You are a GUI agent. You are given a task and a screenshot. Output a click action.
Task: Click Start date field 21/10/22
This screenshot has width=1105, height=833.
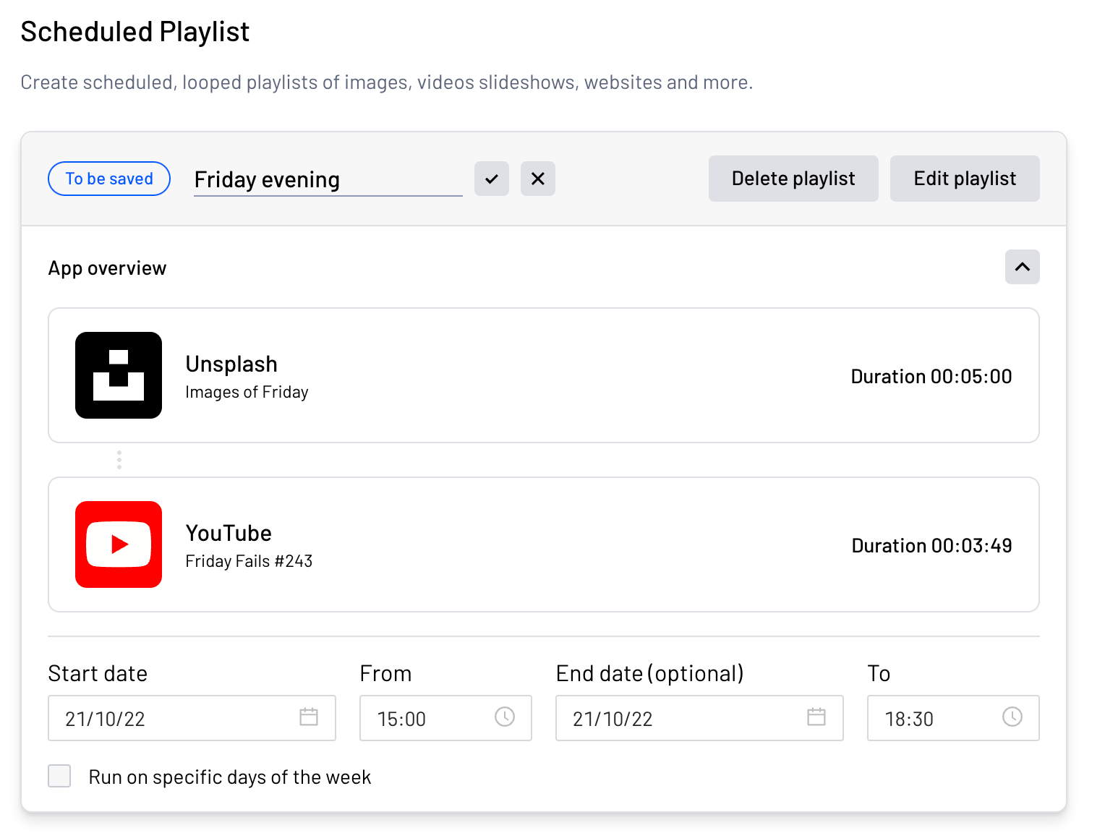(192, 718)
